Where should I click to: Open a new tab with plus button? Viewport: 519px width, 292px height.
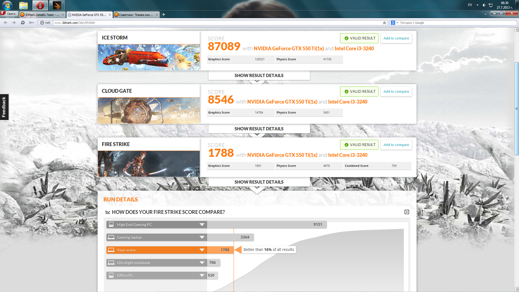click(164, 15)
